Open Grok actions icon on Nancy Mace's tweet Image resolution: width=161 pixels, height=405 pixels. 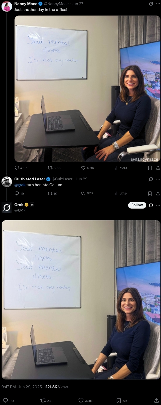(151, 4)
